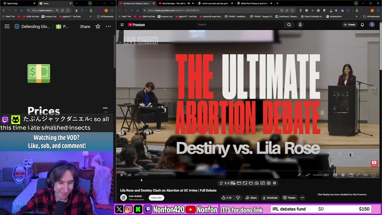Viewport: 382px width, 215px height.
Task: Open the YouTube Create menu
Action: click(x=349, y=24)
